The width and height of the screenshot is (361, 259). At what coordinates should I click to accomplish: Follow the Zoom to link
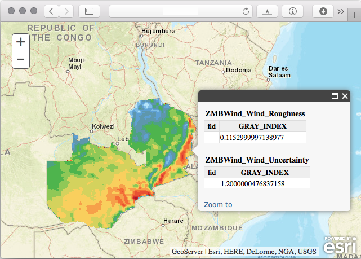click(218, 205)
